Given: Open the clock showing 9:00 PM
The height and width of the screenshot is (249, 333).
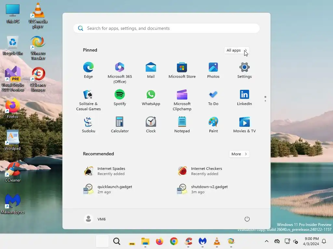Looking at the screenshot, I should pyautogui.click(x=311, y=241).
